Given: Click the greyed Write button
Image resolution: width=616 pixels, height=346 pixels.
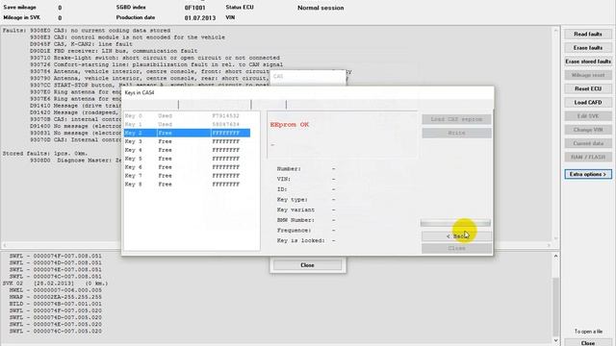Looking at the screenshot, I should (x=456, y=133).
